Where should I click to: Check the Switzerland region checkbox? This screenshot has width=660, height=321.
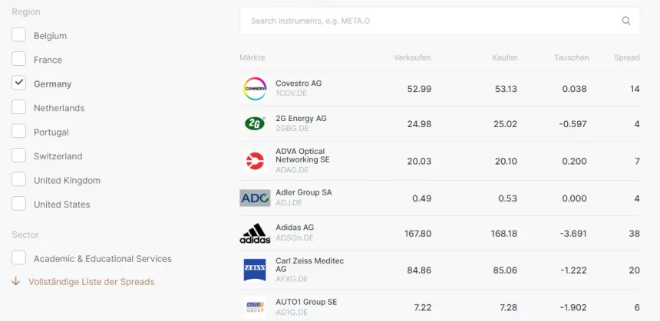[x=18, y=155]
